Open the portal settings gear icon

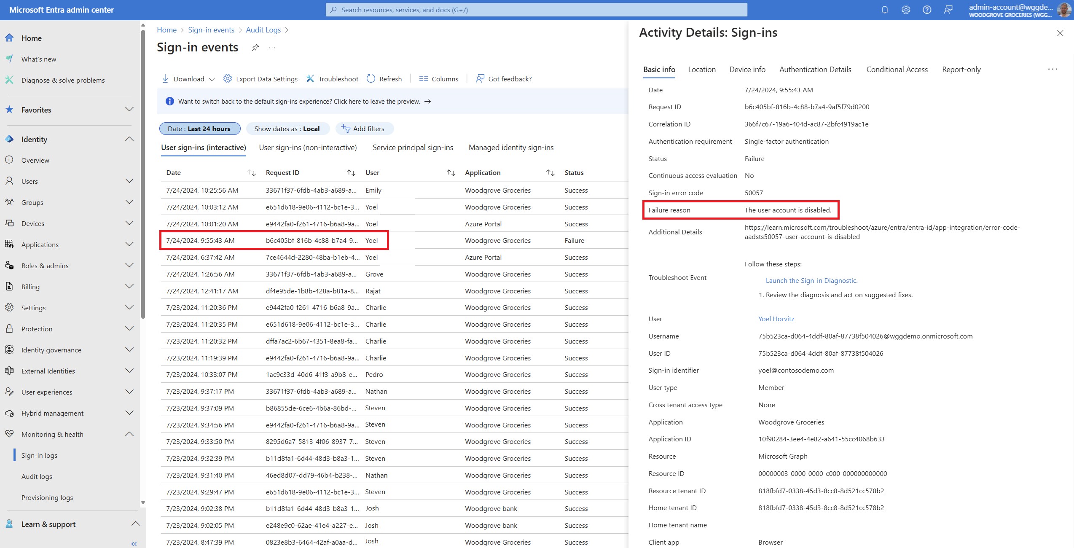[905, 10]
